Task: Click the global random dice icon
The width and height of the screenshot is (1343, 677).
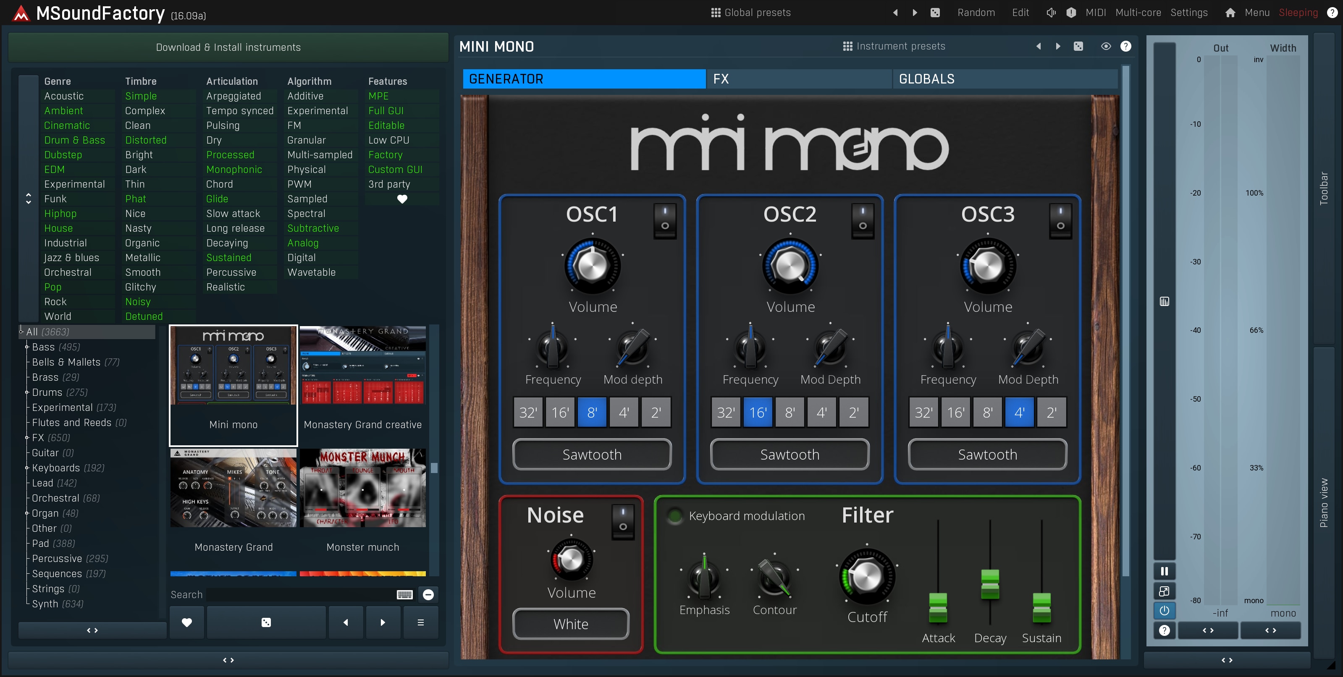Action: coord(935,13)
